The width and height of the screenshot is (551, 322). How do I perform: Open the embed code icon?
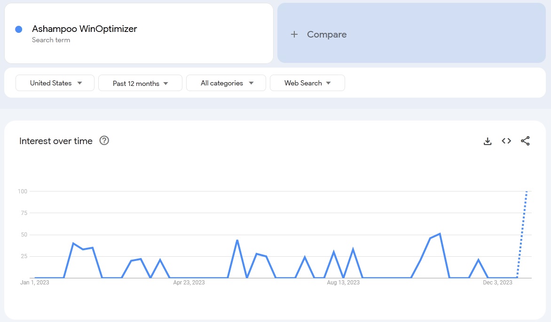point(506,141)
